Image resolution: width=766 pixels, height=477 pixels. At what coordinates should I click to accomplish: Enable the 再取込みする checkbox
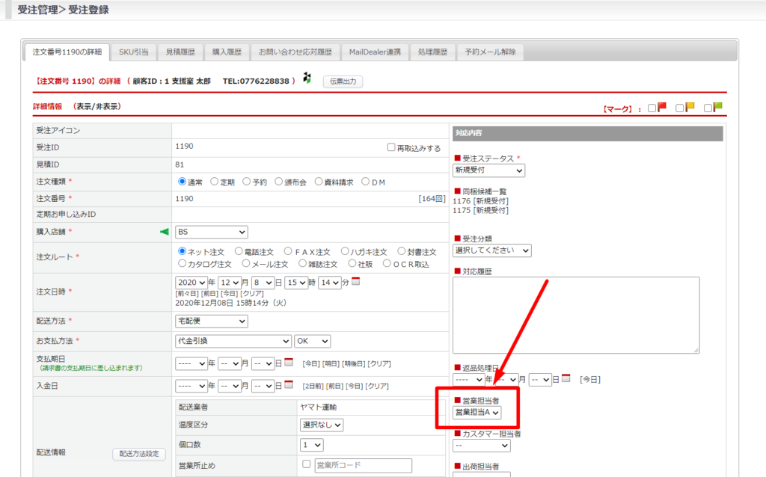click(391, 147)
